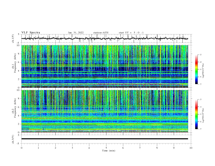Click the "10" tick on the time axis
The height and width of the screenshot is (166, 215).
pyautogui.click(x=191, y=148)
